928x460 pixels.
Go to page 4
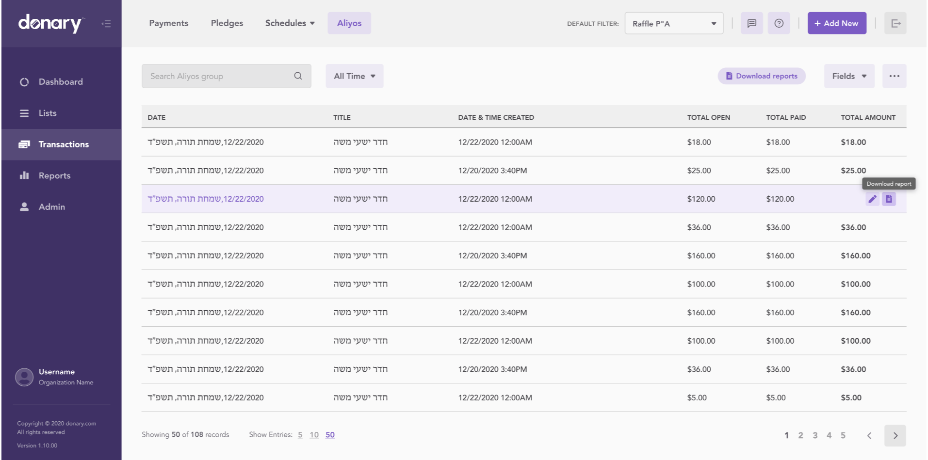(x=829, y=435)
